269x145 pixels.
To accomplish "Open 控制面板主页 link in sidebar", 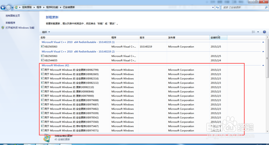I will point(13,16).
